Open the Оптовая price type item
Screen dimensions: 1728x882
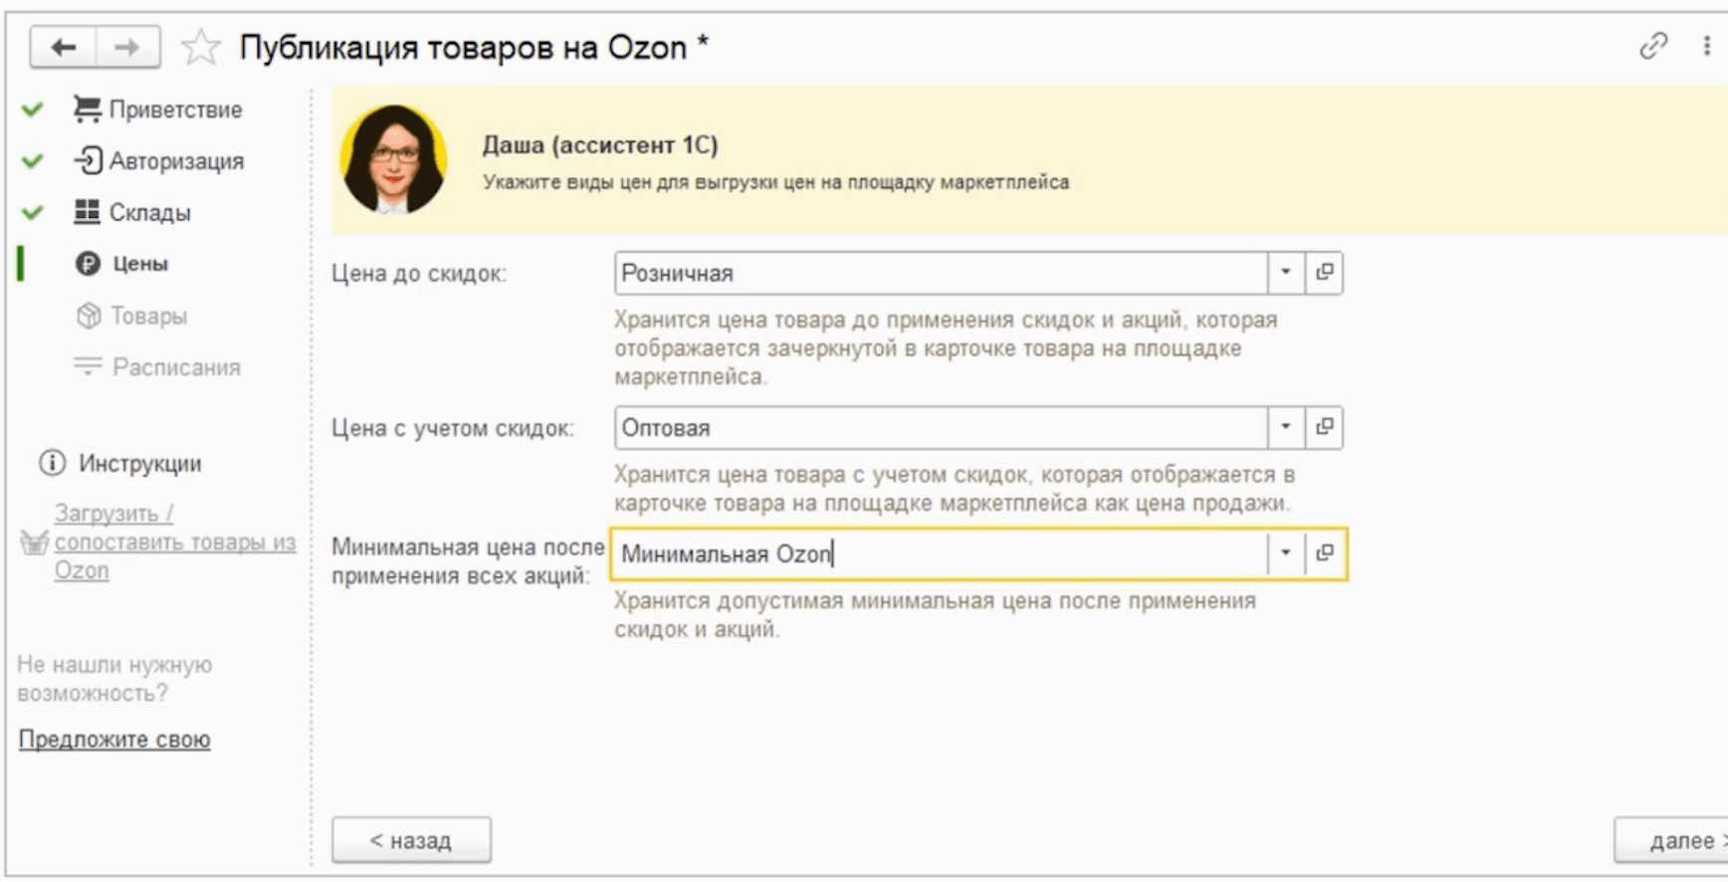coord(1324,427)
